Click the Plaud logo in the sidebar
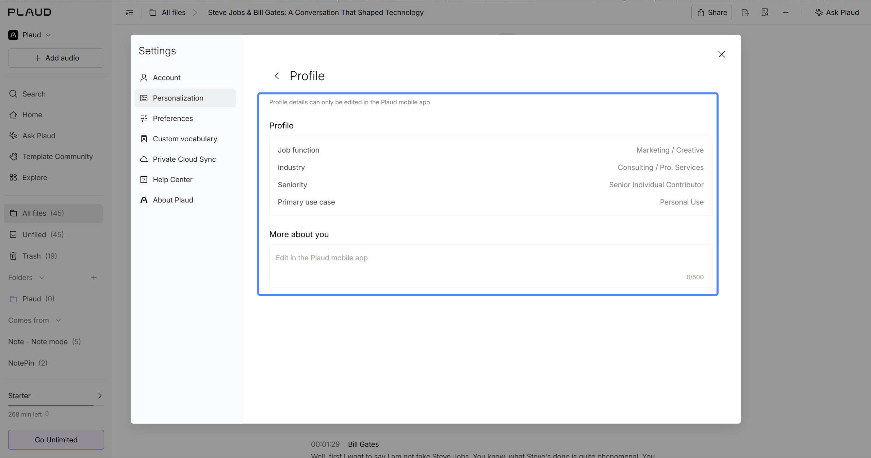 tap(30, 12)
